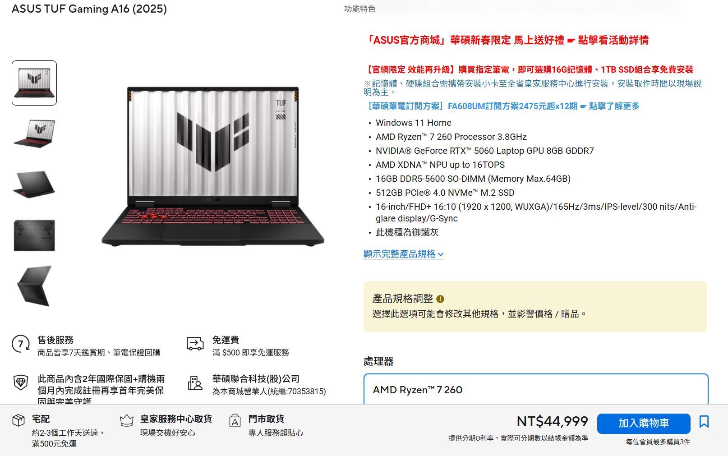The height and width of the screenshot is (456, 728).
Task: Click the company operator building icon
Action: 195,383
